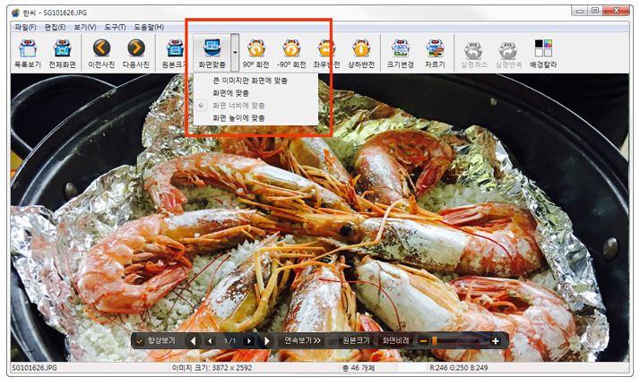This screenshot has width=640, height=386.
Task: Click overlay 원본크기 button
Action: click(x=356, y=340)
